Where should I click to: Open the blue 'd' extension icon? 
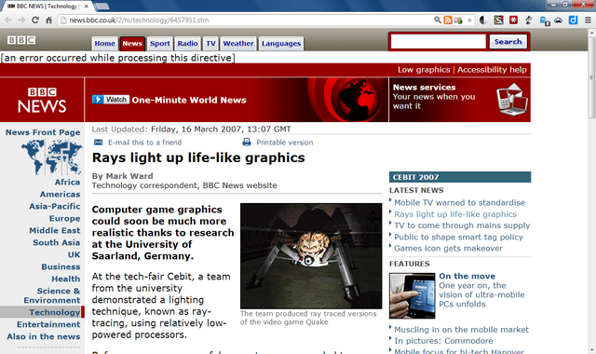(574, 20)
